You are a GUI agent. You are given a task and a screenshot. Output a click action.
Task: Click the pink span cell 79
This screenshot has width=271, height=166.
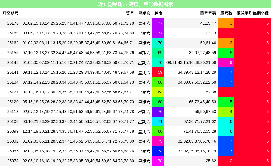[158, 141]
